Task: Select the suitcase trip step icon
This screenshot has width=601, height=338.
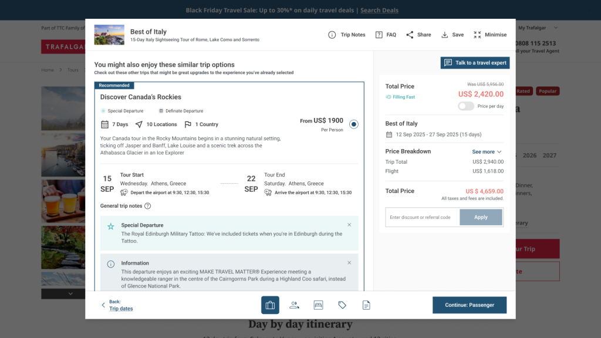Action: (x=270, y=305)
